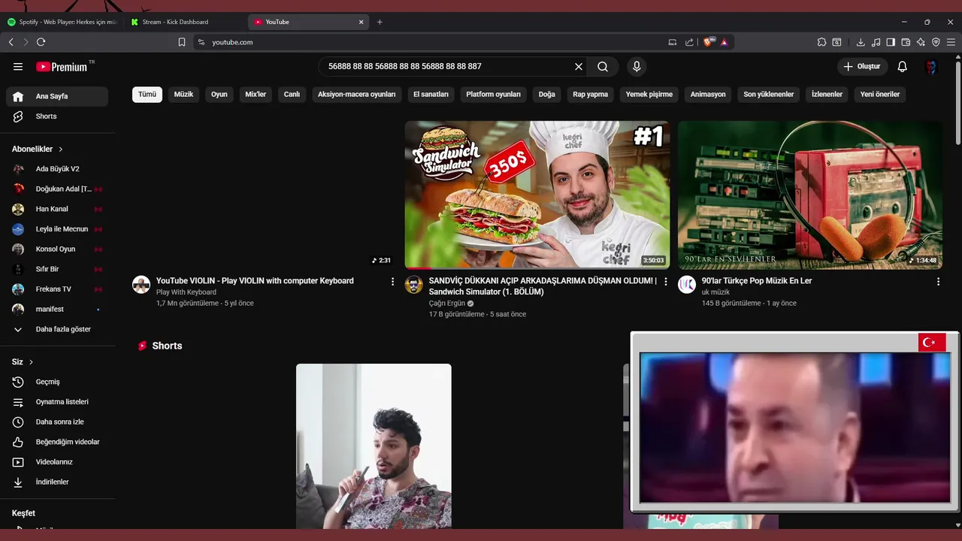This screenshot has width=962, height=541.
Task: Start voice search with microphone
Action: (637, 67)
